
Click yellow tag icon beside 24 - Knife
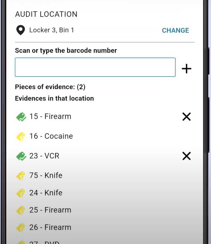21,193
